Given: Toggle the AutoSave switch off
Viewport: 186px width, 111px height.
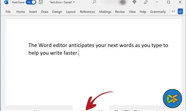Looking at the screenshot, I should point(31,2).
